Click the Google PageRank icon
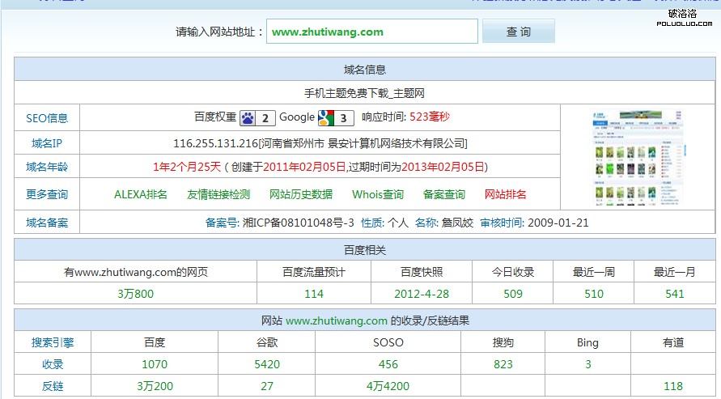Screen dimensions: 721x399 [x=326, y=118]
